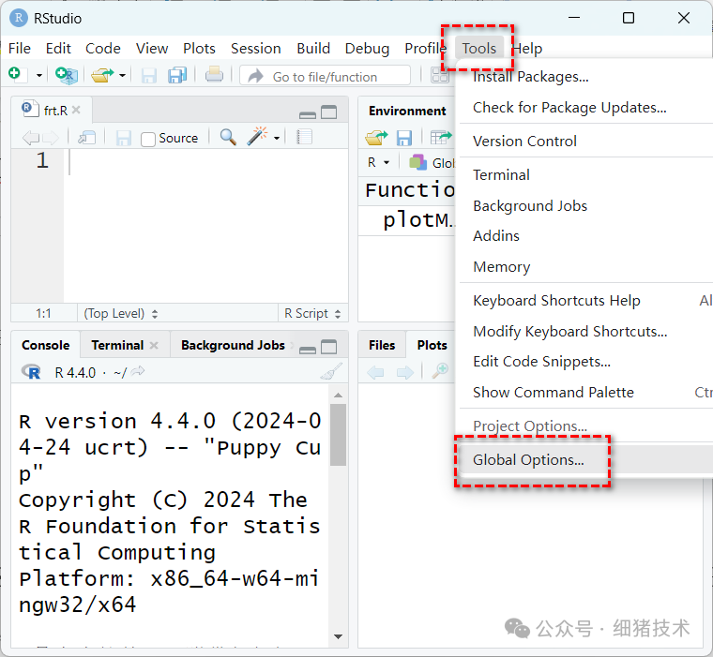Click the previous plot arrow icon
Viewport: 713px width, 657px height.
(375, 373)
